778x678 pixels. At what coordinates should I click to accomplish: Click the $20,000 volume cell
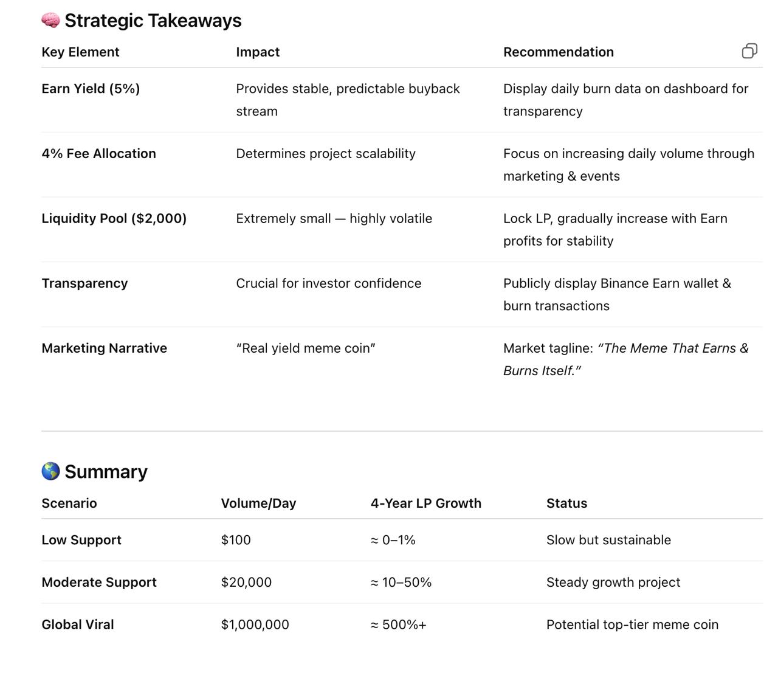(246, 583)
